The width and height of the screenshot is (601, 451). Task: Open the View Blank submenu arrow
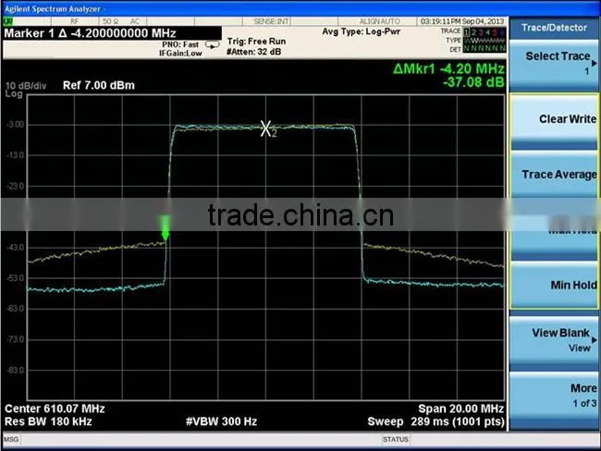click(595, 339)
